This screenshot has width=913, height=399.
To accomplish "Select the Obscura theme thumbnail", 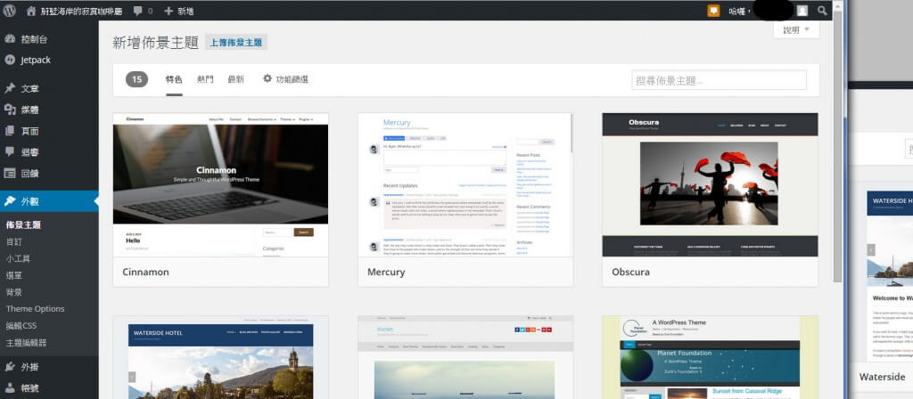I will coord(710,184).
